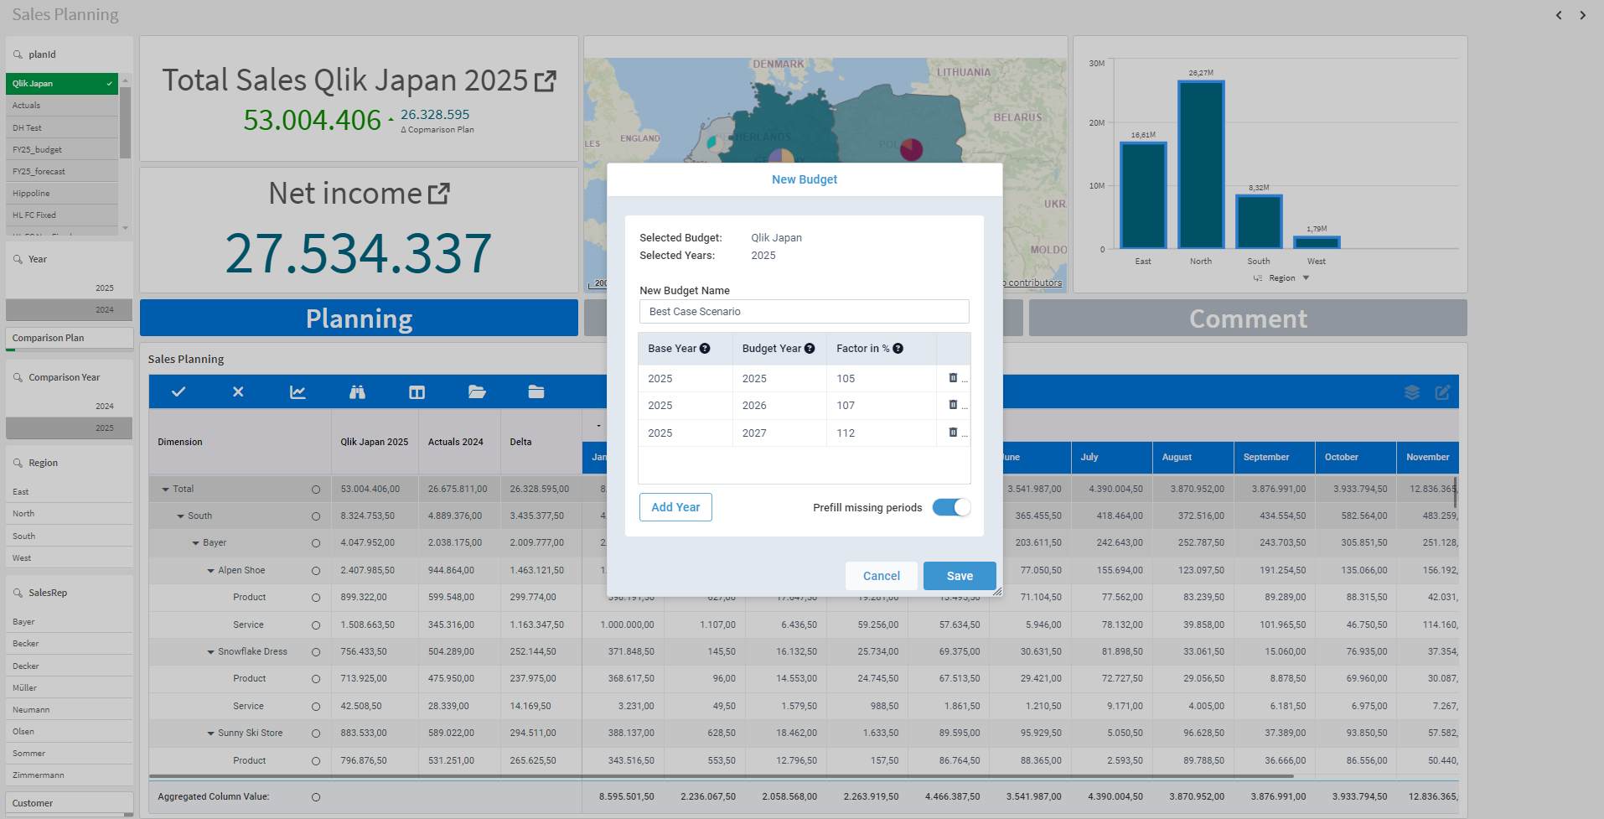Select the confirm checkmark icon in the table toolbar
The image size is (1604, 819).
click(x=179, y=391)
